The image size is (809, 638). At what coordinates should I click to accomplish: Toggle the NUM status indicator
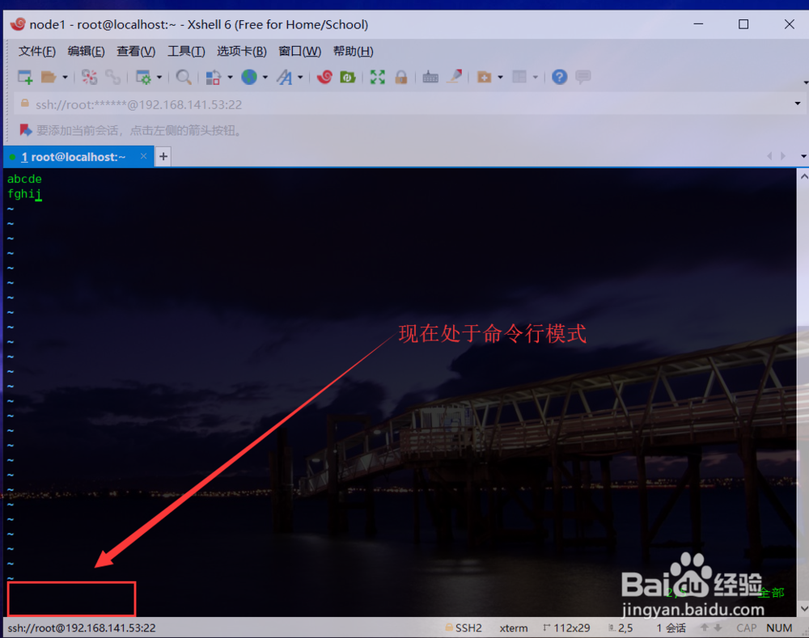778,627
